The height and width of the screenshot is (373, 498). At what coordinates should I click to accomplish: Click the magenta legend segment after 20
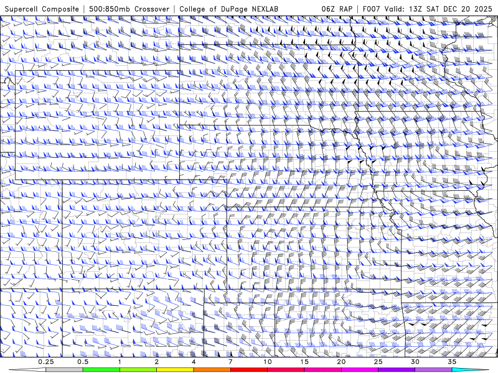tap(360, 370)
